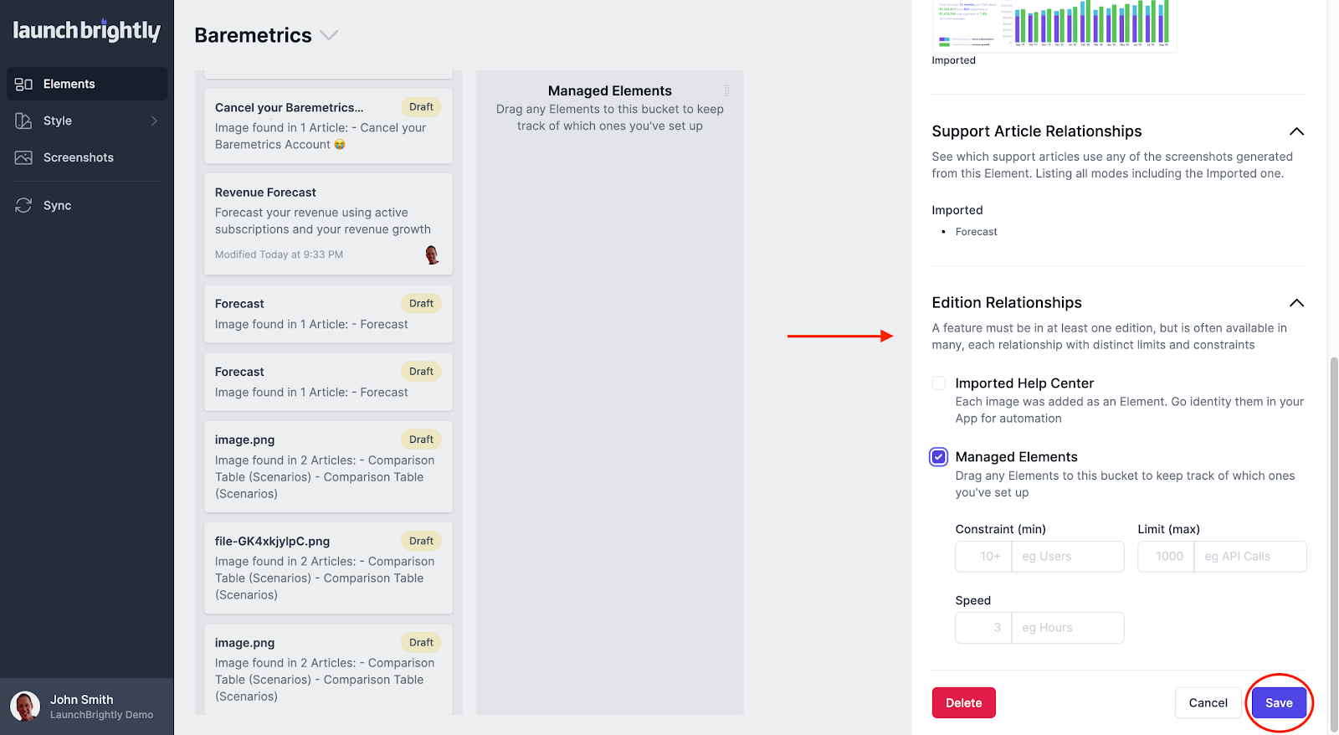Go to the Sync menu item
The width and height of the screenshot is (1339, 735).
point(57,205)
